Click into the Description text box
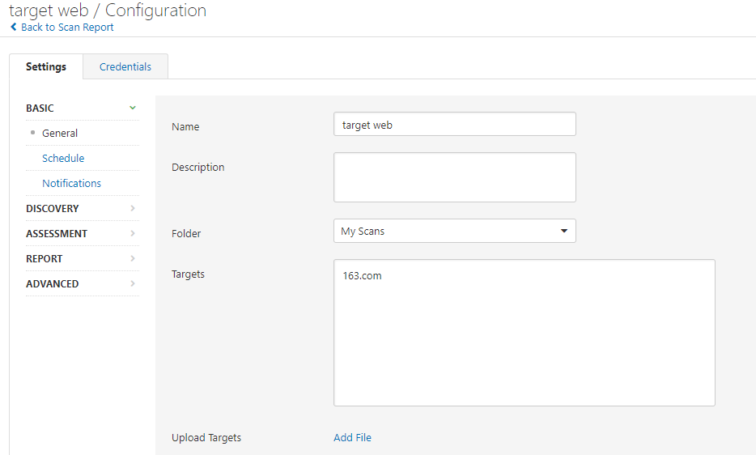 (454, 176)
